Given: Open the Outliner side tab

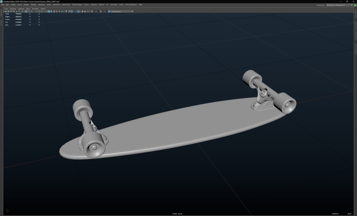Looking at the screenshot, I should tap(1, 23).
